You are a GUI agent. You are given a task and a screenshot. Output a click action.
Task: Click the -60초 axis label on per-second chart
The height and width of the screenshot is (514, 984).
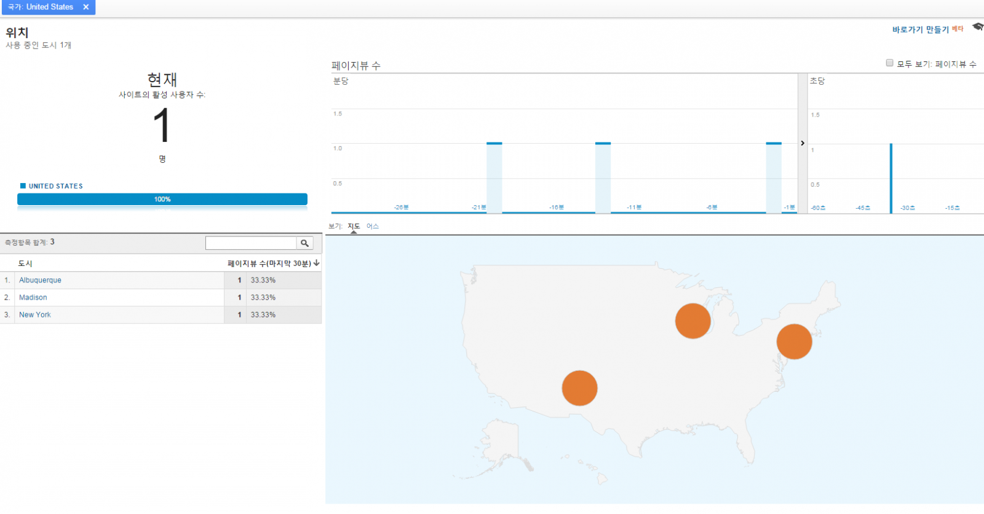(x=819, y=208)
